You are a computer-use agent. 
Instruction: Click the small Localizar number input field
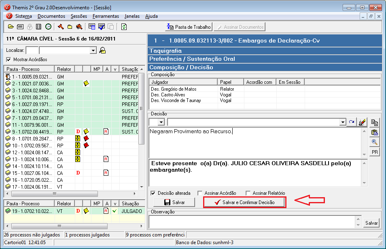tap(32, 51)
